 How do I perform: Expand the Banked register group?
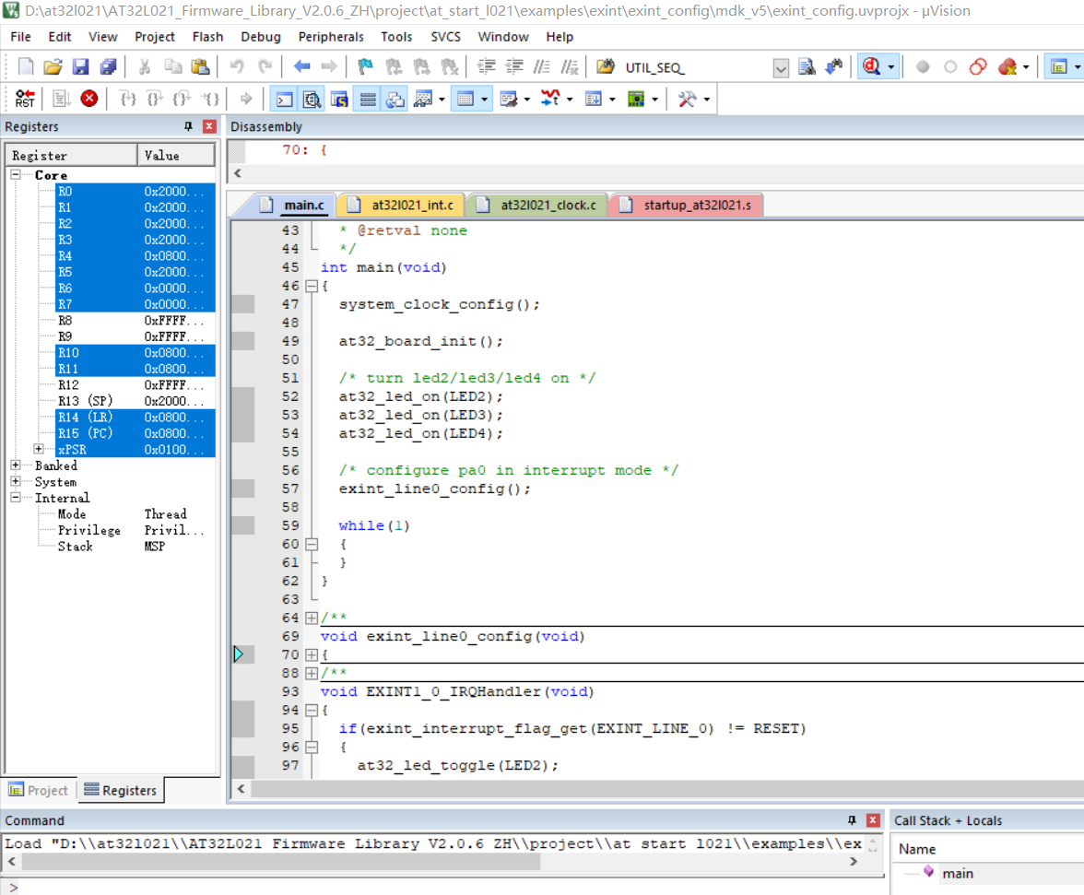(x=15, y=465)
